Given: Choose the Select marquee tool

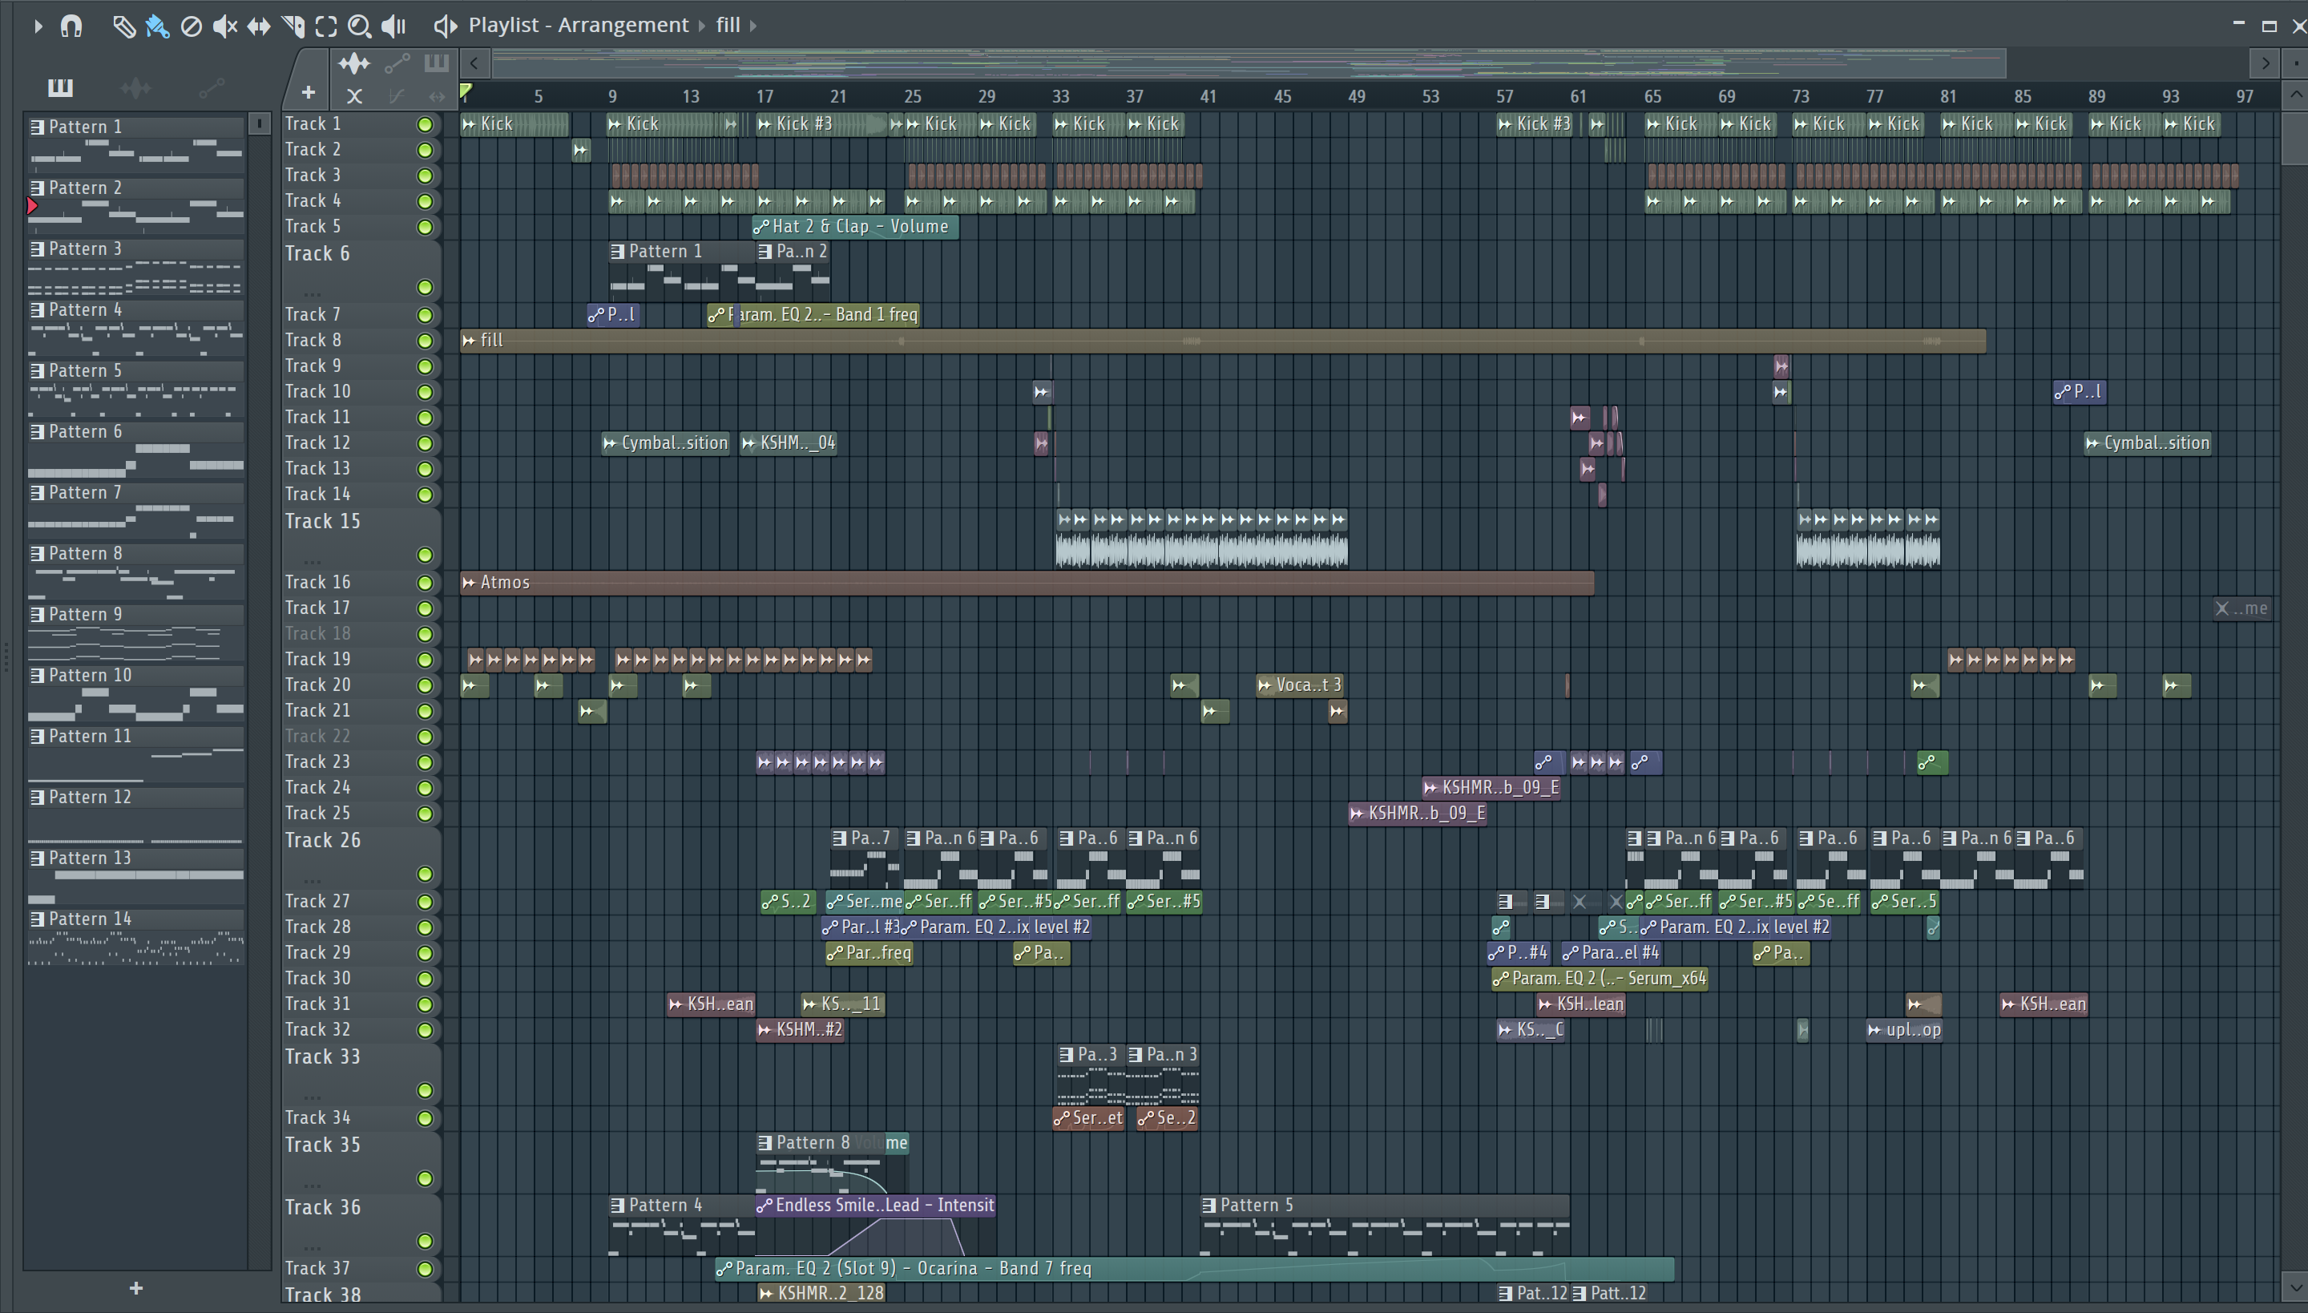Looking at the screenshot, I should pos(326,26).
